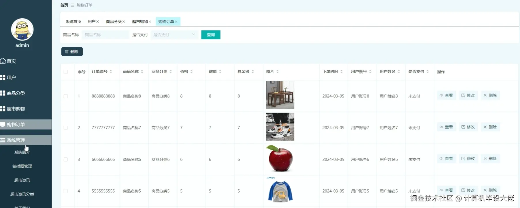
Task: Select the 购物订单 monitor icon in sidebar
Action: [3, 124]
